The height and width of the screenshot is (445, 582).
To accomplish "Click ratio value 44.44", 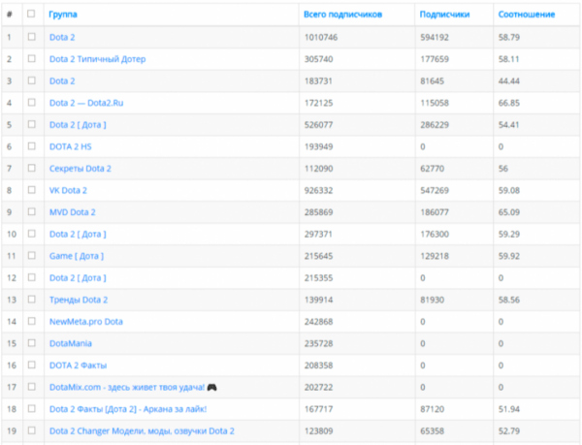I will (509, 80).
